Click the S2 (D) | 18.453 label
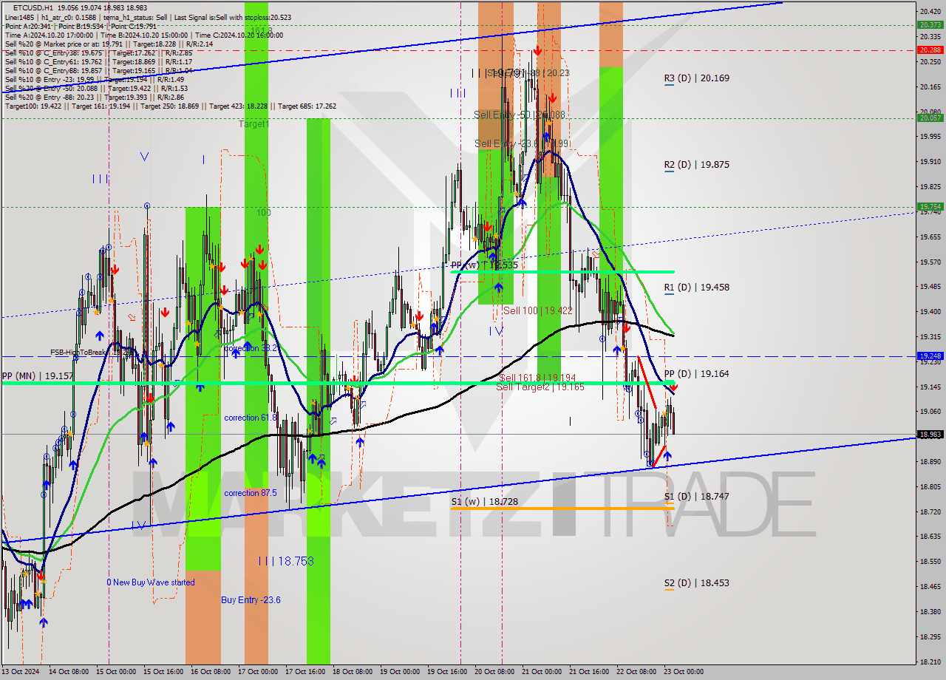This screenshot has height=680, width=946. point(696,582)
